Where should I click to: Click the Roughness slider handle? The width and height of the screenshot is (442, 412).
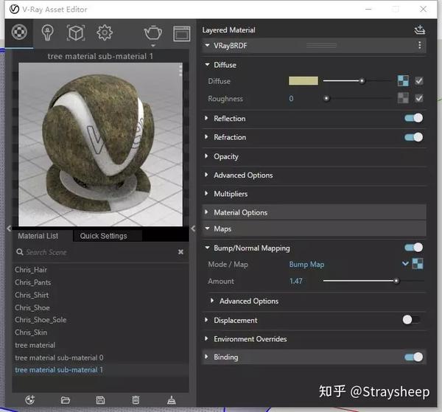326,99
